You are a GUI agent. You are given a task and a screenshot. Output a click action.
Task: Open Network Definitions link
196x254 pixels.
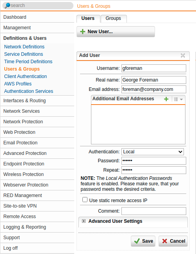point(24,47)
